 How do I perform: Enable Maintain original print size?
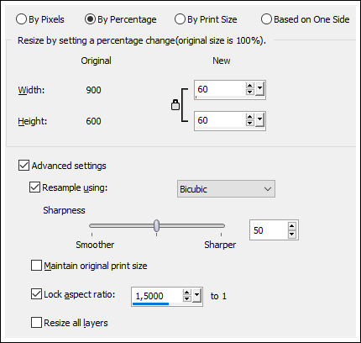[36, 266]
